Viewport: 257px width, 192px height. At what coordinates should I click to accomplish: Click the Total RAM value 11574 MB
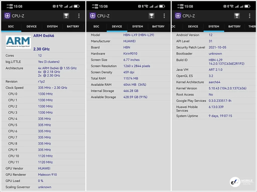(131, 78)
